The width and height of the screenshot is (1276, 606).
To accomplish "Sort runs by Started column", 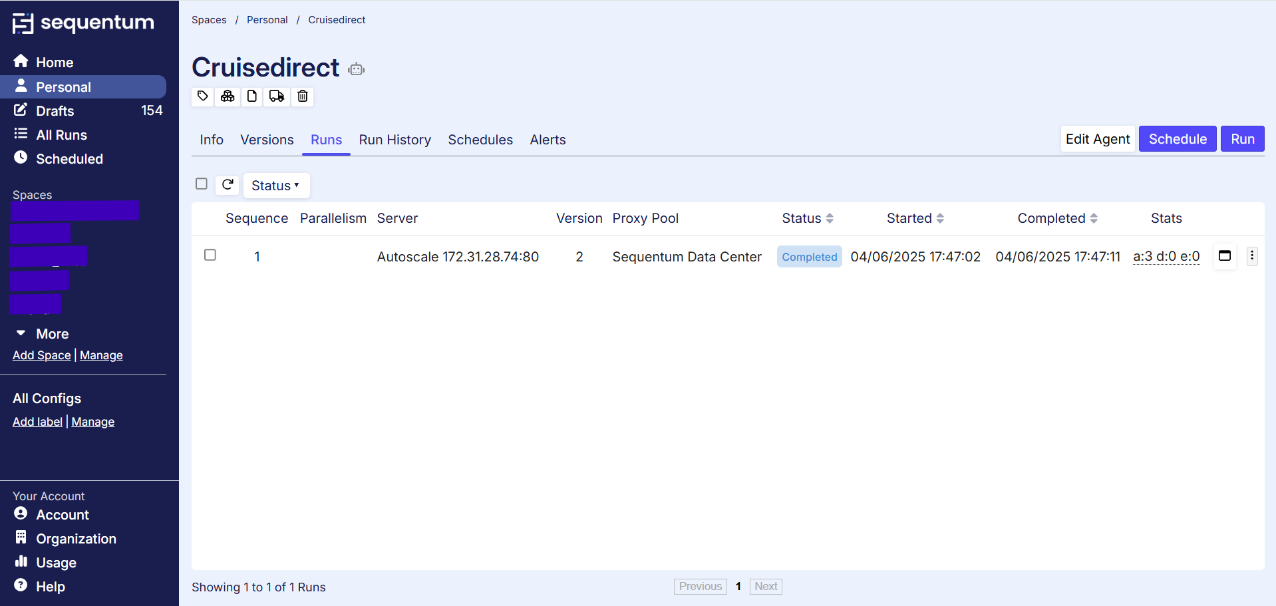I will click(x=915, y=218).
